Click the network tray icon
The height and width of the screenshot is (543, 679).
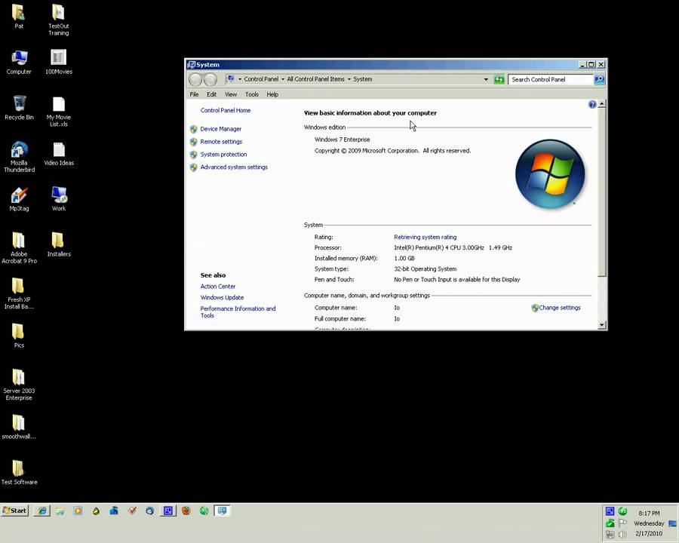(x=610, y=535)
